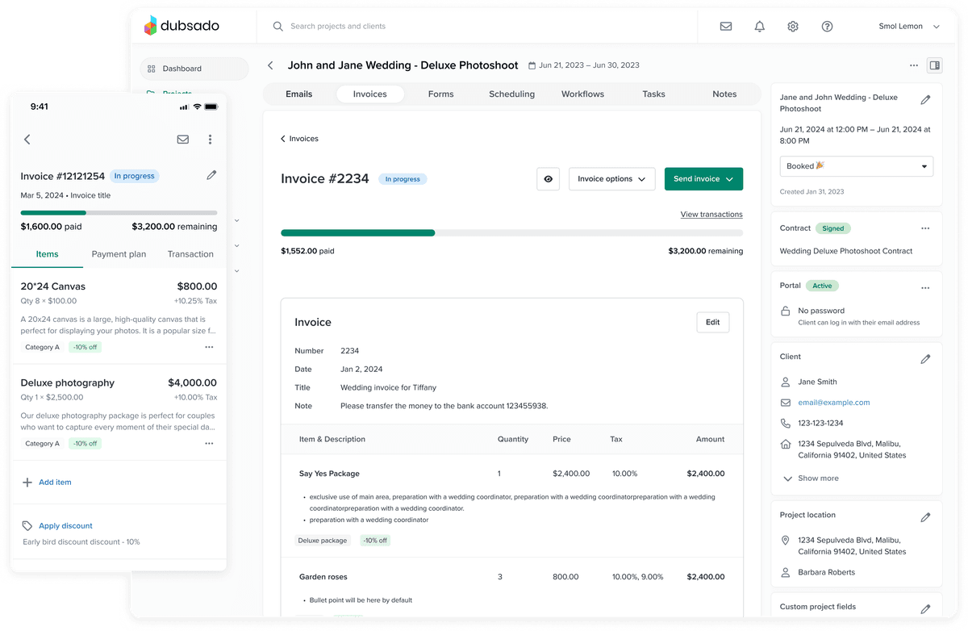Edit Project location with pencil icon
The height and width of the screenshot is (631, 968).
(x=925, y=516)
